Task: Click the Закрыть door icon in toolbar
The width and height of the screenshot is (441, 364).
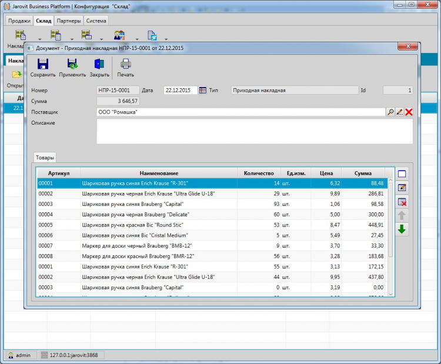Action: click(x=99, y=65)
